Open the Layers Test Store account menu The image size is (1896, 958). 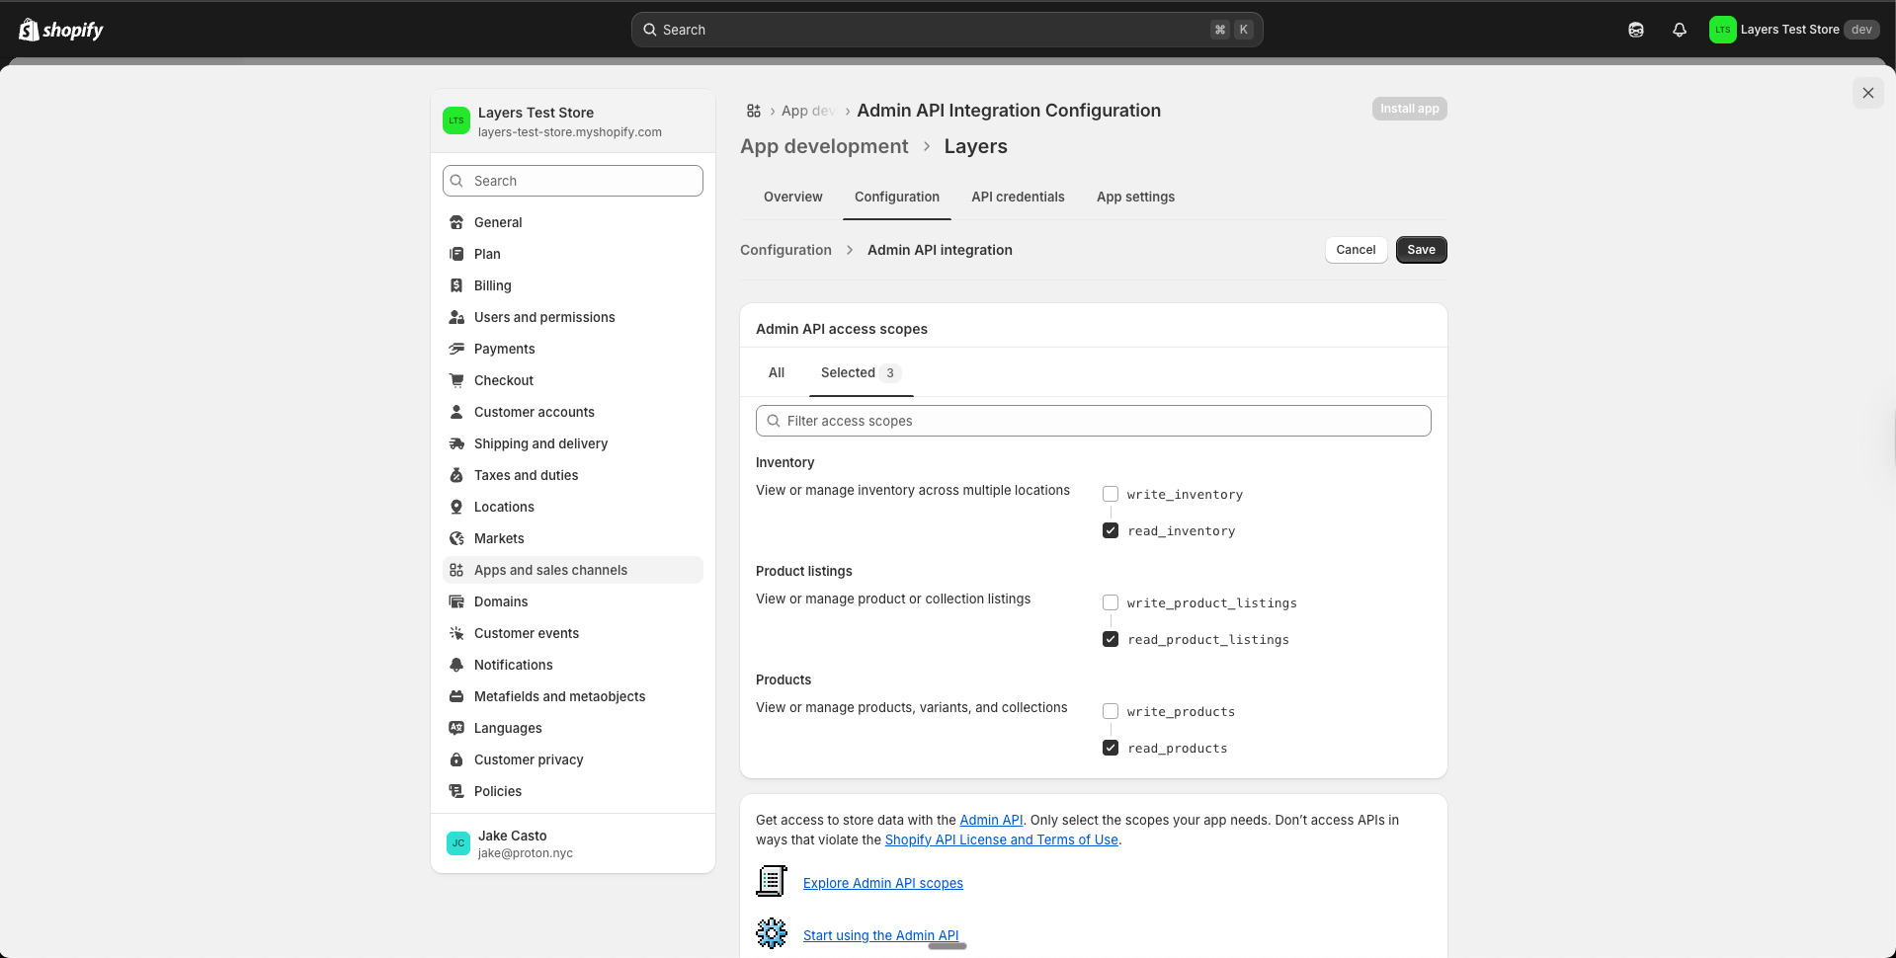pyautogui.click(x=1793, y=29)
